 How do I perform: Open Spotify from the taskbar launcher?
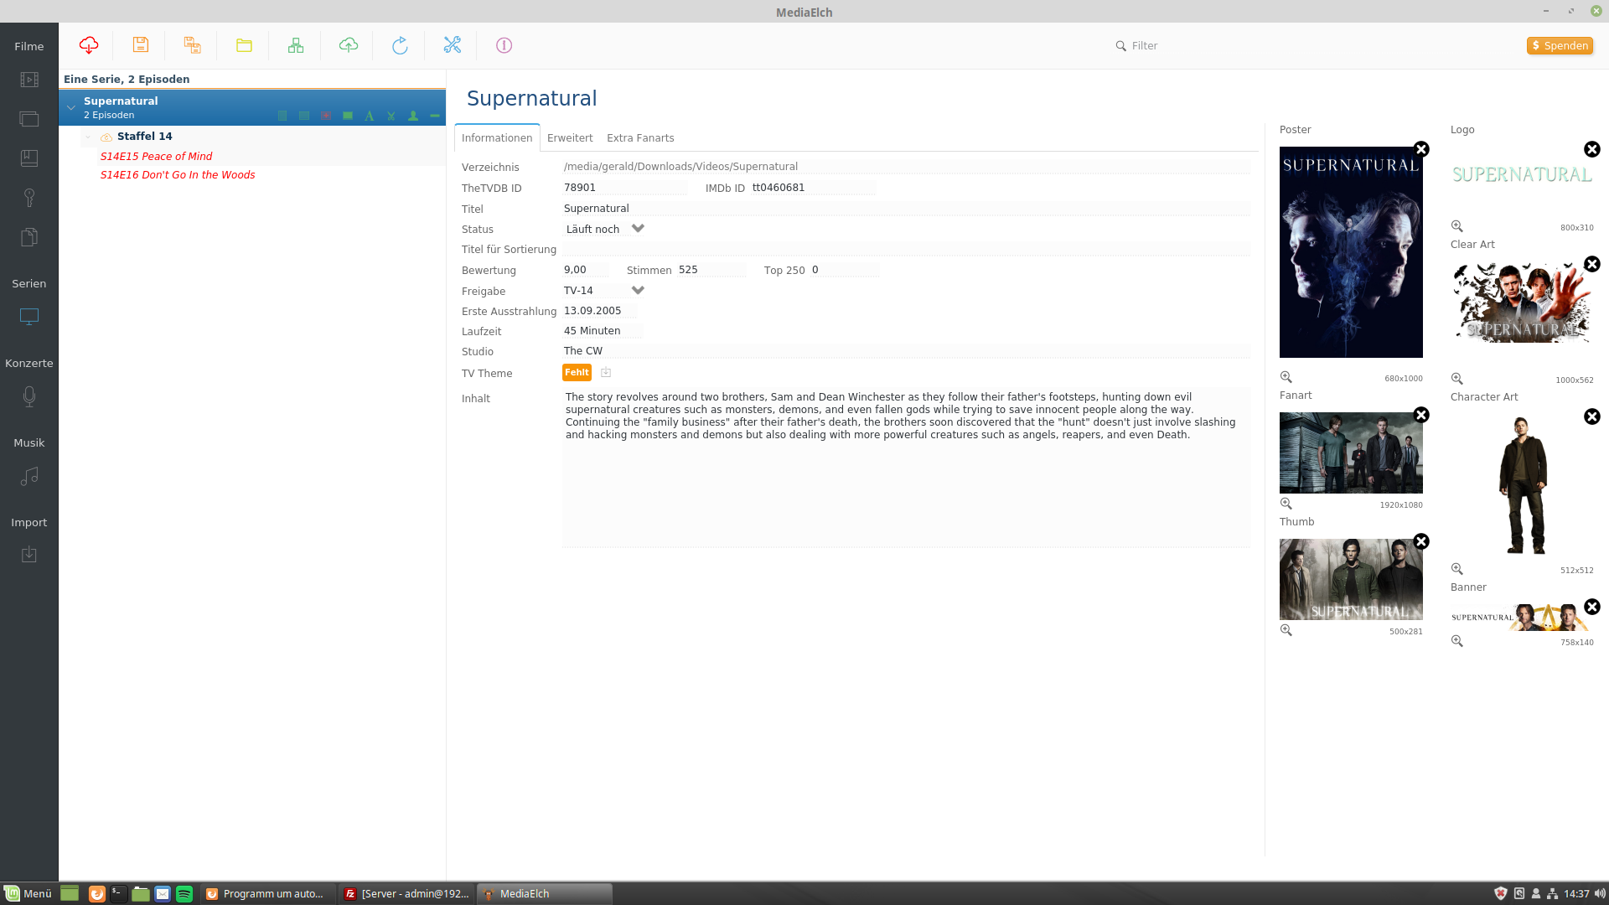pos(184,894)
